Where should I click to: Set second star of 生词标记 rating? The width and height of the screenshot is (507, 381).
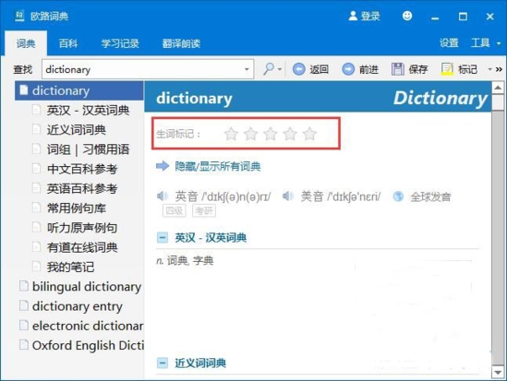pyautogui.click(x=251, y=134)
